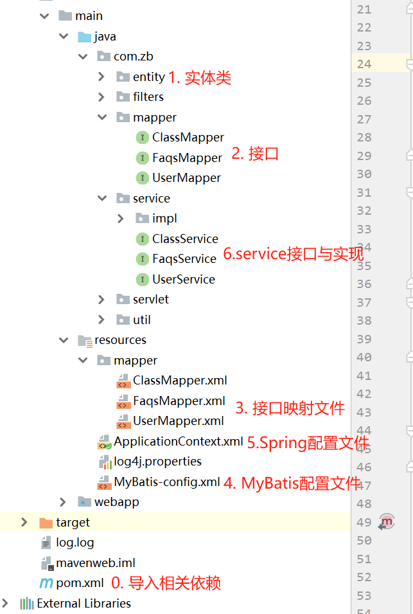This screenshot has height=614, width=413.
Task: Click the FaqsMapper.xml file icon
Action: pos(123,401)
